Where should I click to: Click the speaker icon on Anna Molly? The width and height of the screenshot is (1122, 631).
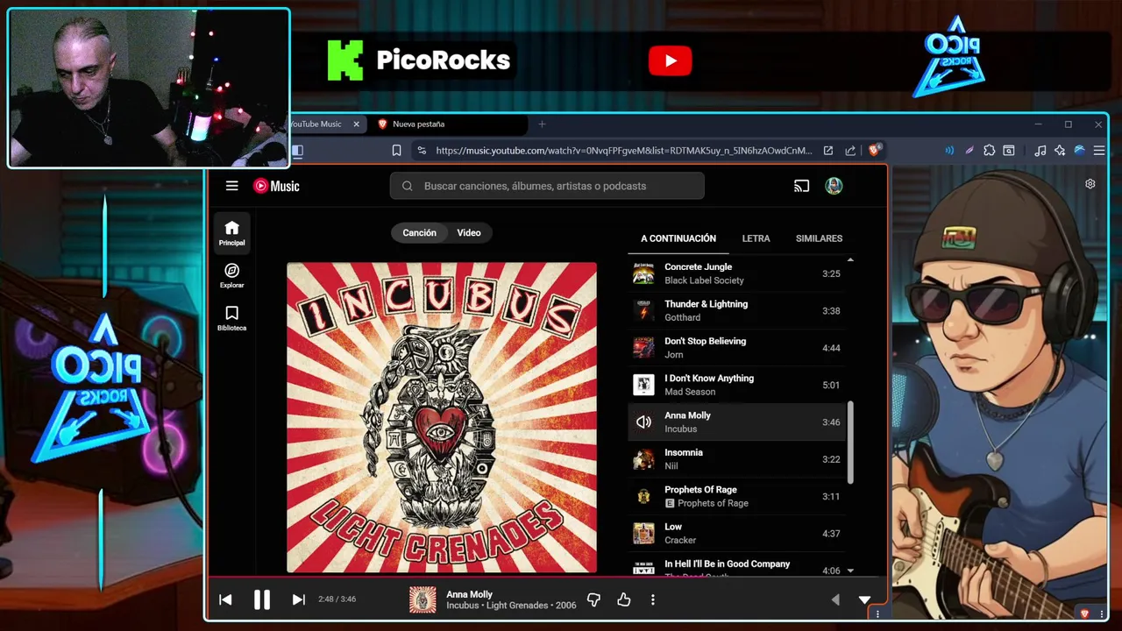pos(643,422)
